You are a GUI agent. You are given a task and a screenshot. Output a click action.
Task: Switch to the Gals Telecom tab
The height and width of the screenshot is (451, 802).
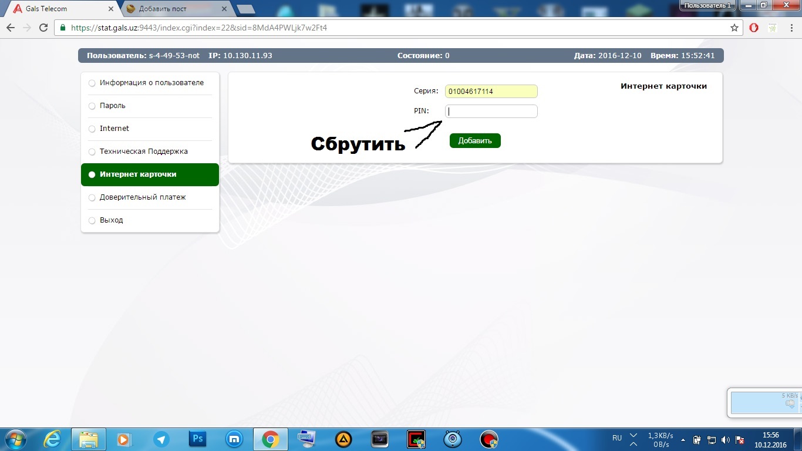tap(62, 9)
